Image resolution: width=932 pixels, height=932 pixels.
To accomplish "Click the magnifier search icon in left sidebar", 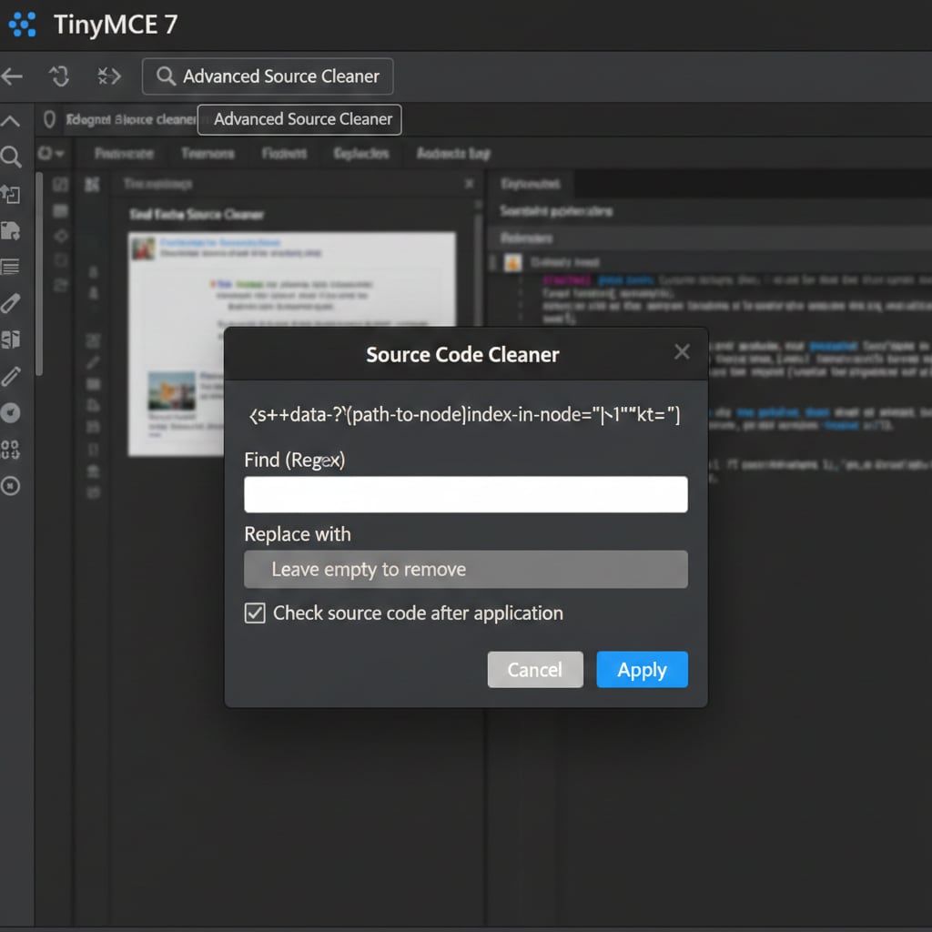I will (11, 157).
